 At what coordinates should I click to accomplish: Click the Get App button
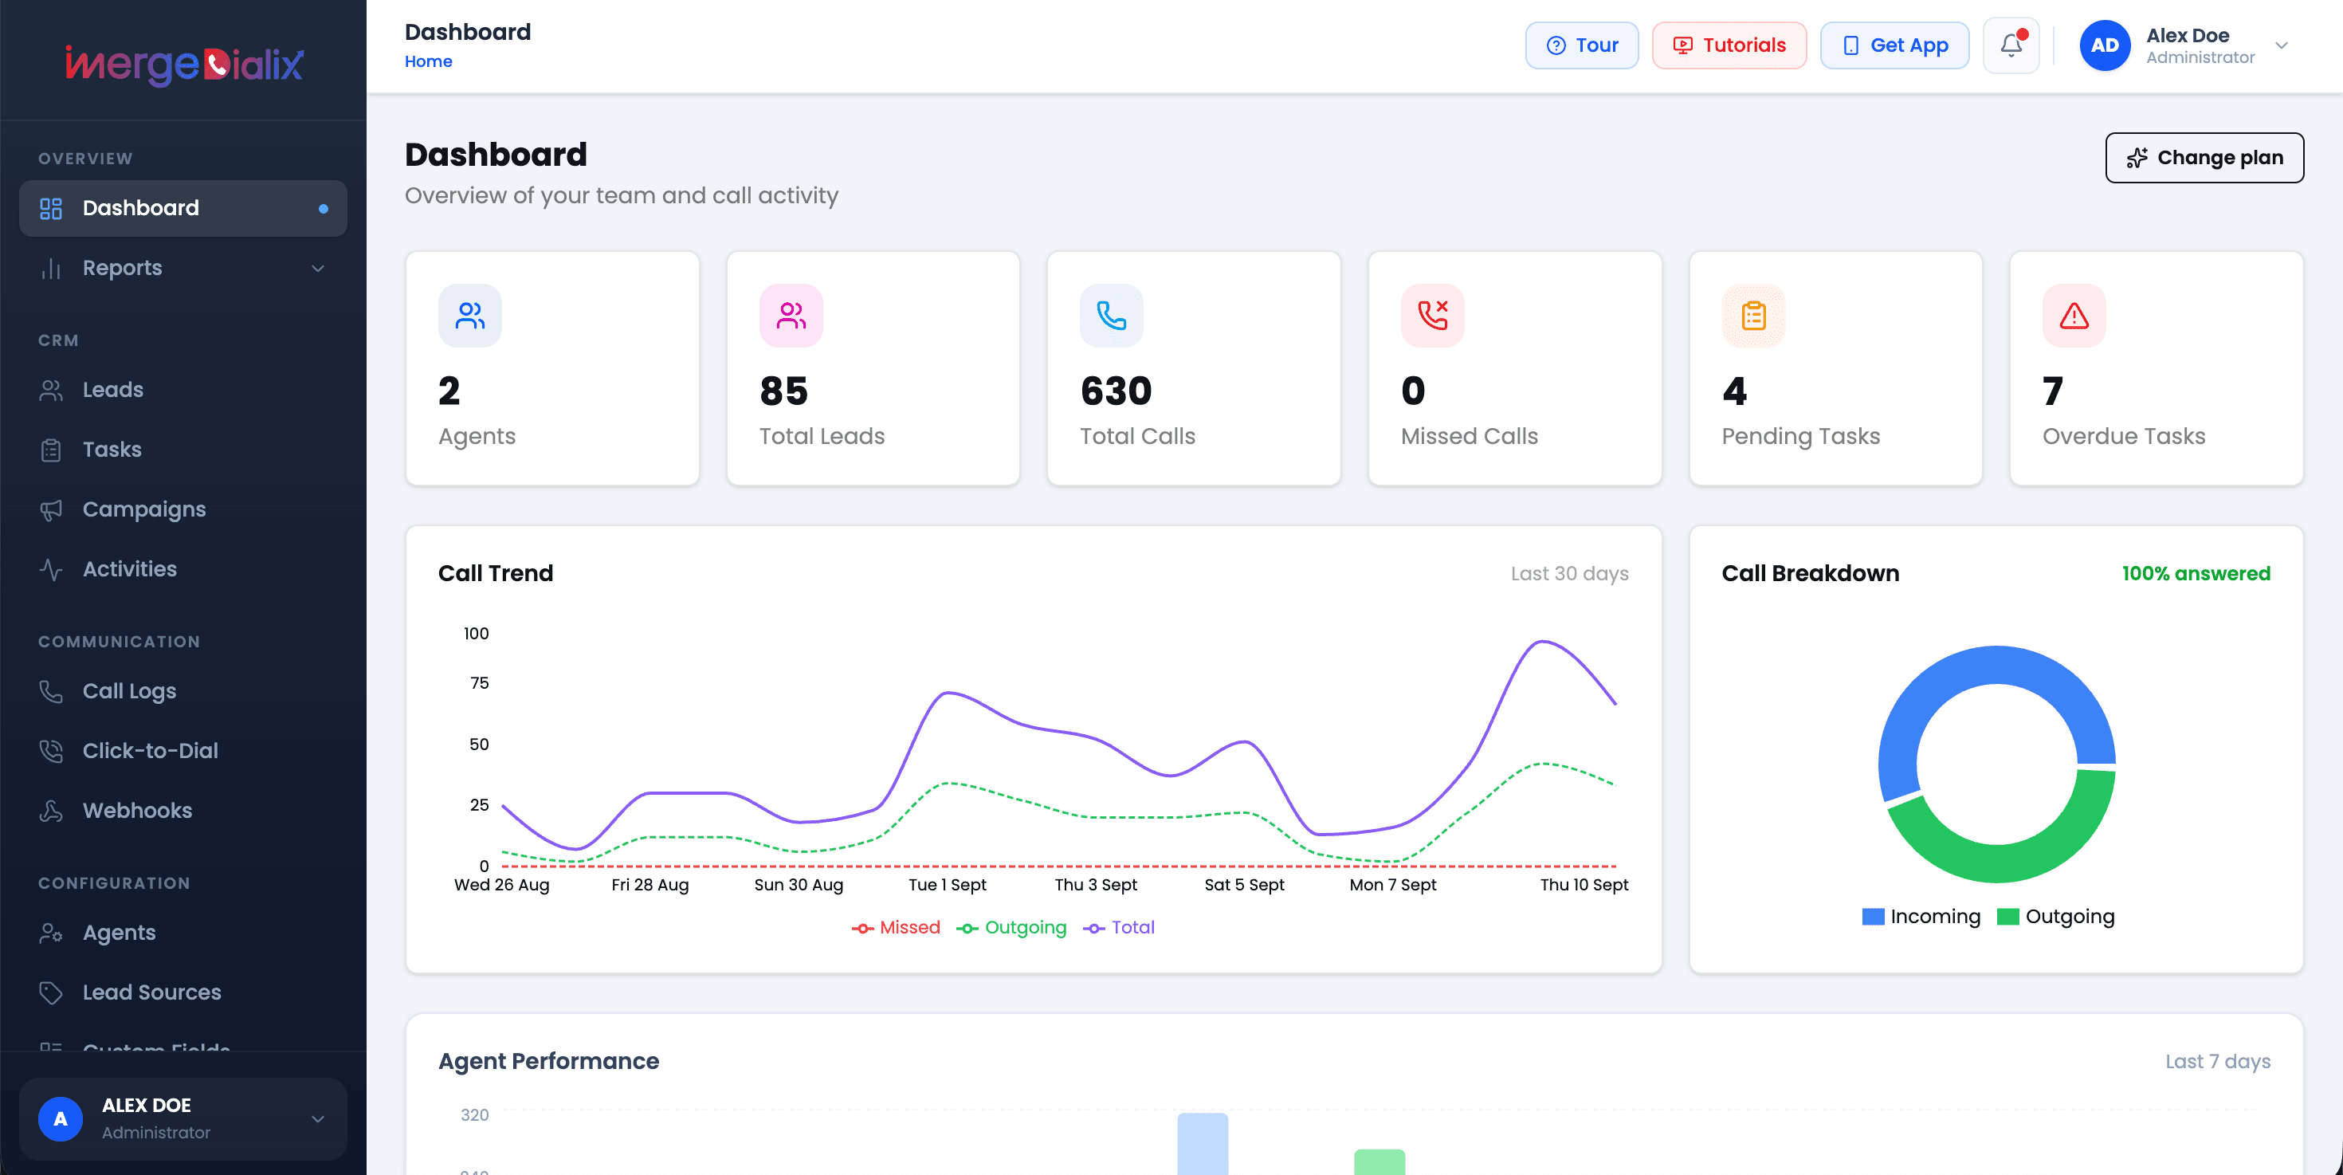1894,45
